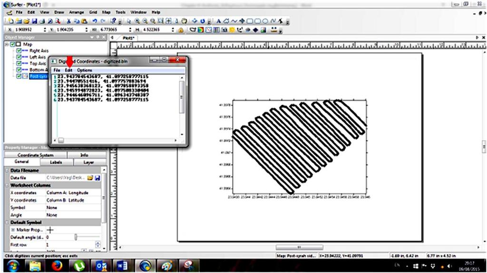Select the Polygon drawing tool
The width and height of the screenshot is (487, 273).
[226, 21]
